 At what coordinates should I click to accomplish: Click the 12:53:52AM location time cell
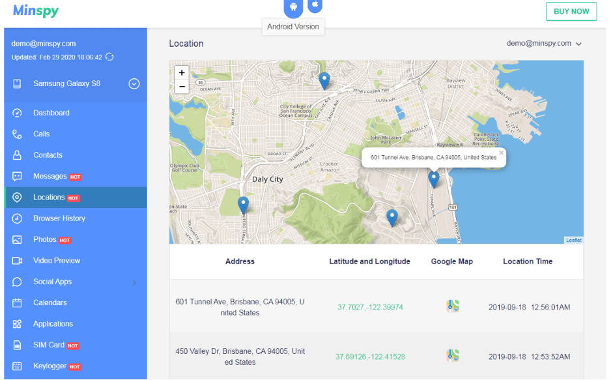pyautogui.click(x=530, y=357)
